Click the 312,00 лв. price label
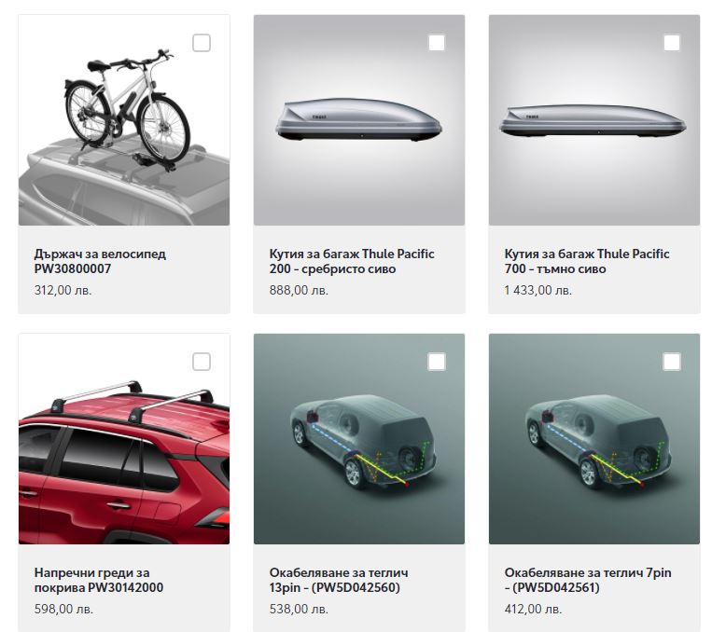This screenshot has height=632, width=712. pos(63,291)
